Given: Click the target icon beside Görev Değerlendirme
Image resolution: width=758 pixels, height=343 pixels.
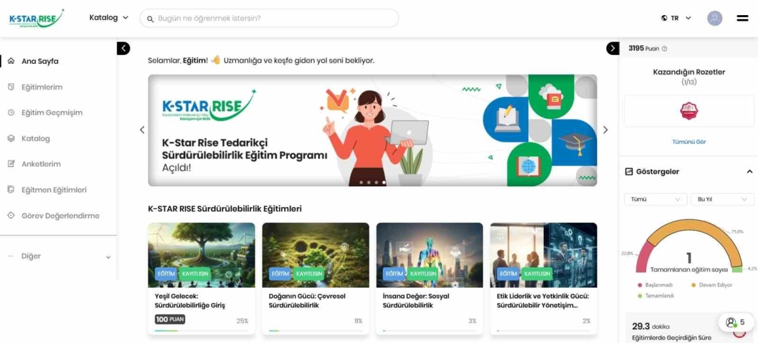Looking at the screenshot, I should pos(11,215).
